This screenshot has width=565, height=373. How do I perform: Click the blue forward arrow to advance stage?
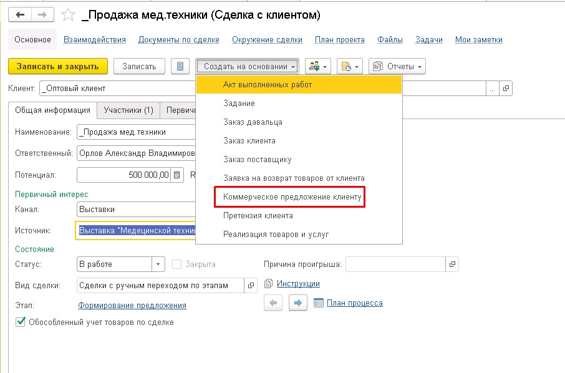pos(297,303)
